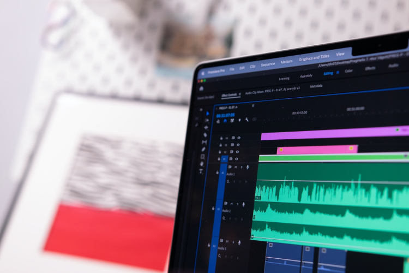Viewport: 409px width, 273px height.
Task: Go to previous keyframe on Audio 2
Action: coord(230,218)
